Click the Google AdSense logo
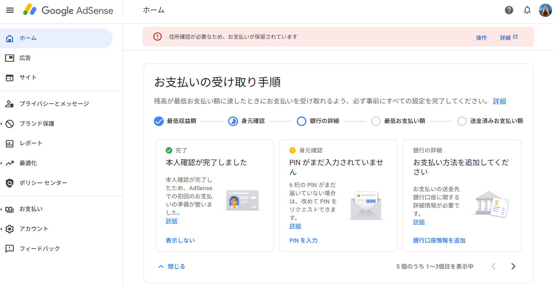553x285 pixels. coord(68,10)
